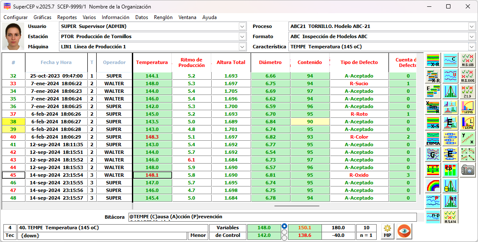The width and height of the screenshot is (478, 242).
Task: Click the Tipo de Defecto column header
Action: (359, 62)
